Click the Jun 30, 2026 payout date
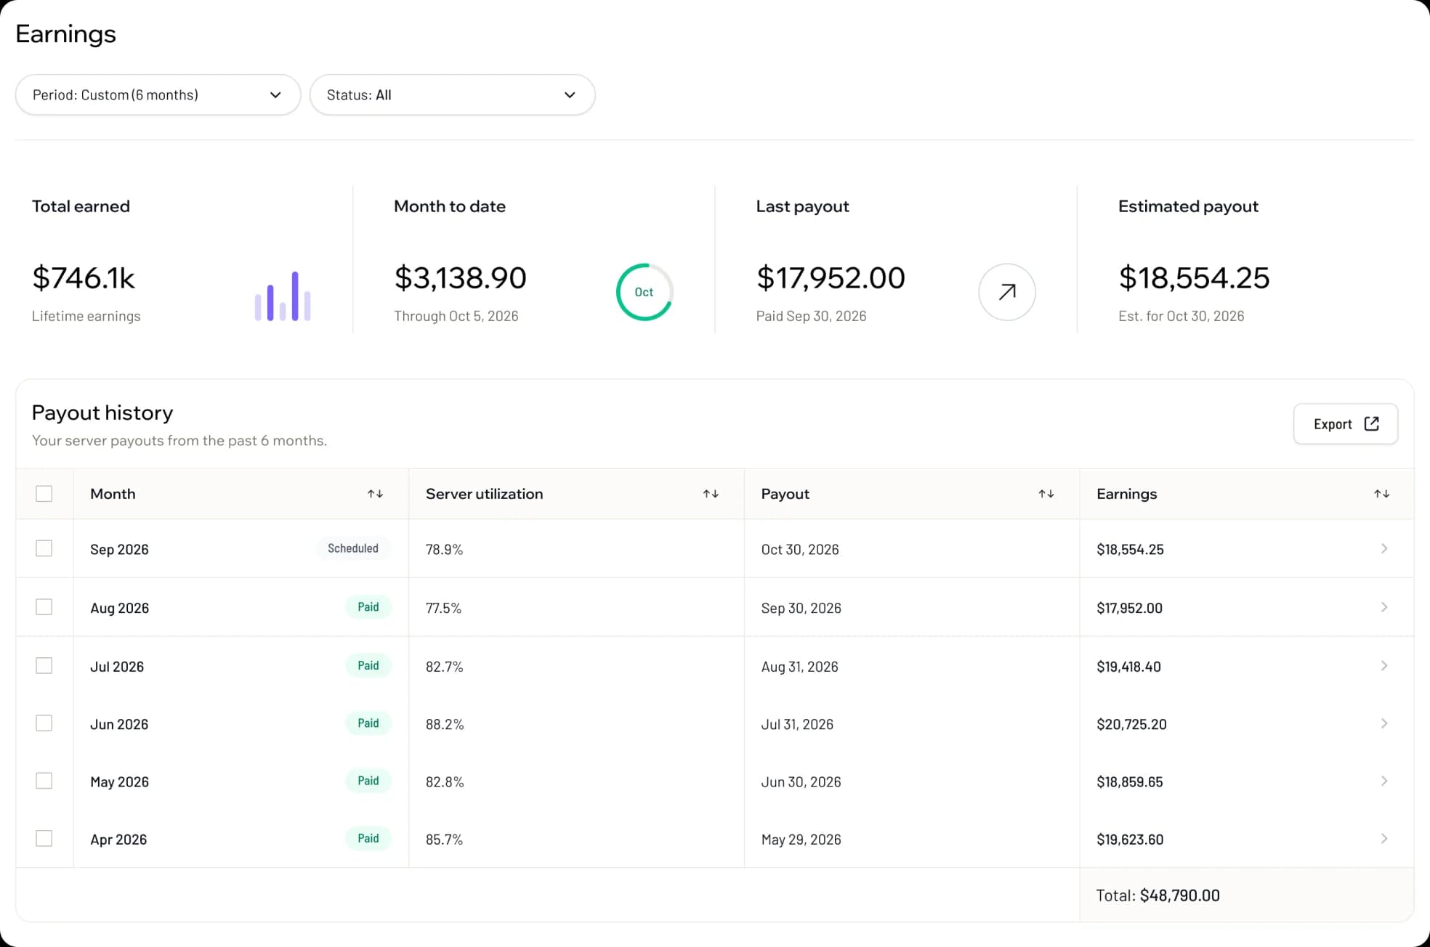Screen dimensions: 1430x947 (801, 782)
